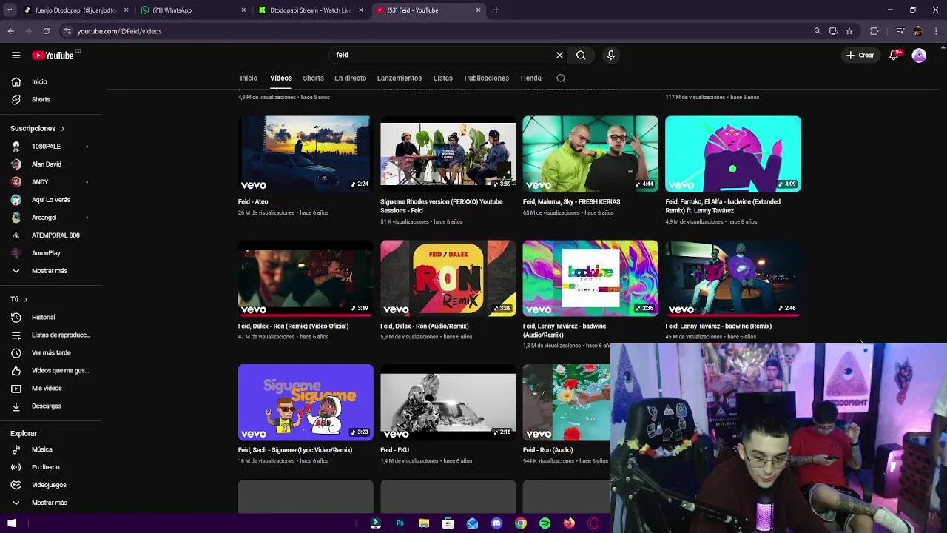Open title Feid, Lenny Tavárez - badwine (Remix)
Image resolution: width=947 pixels, height=533 pixels.
pyautogui.click(x=718, y=326)
